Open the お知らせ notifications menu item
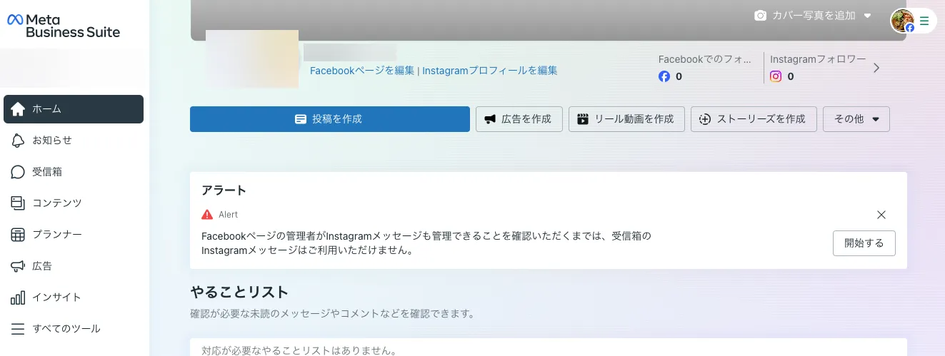This screenshot has width=945, height=356. pyautogui.click(x=74, y=141)
